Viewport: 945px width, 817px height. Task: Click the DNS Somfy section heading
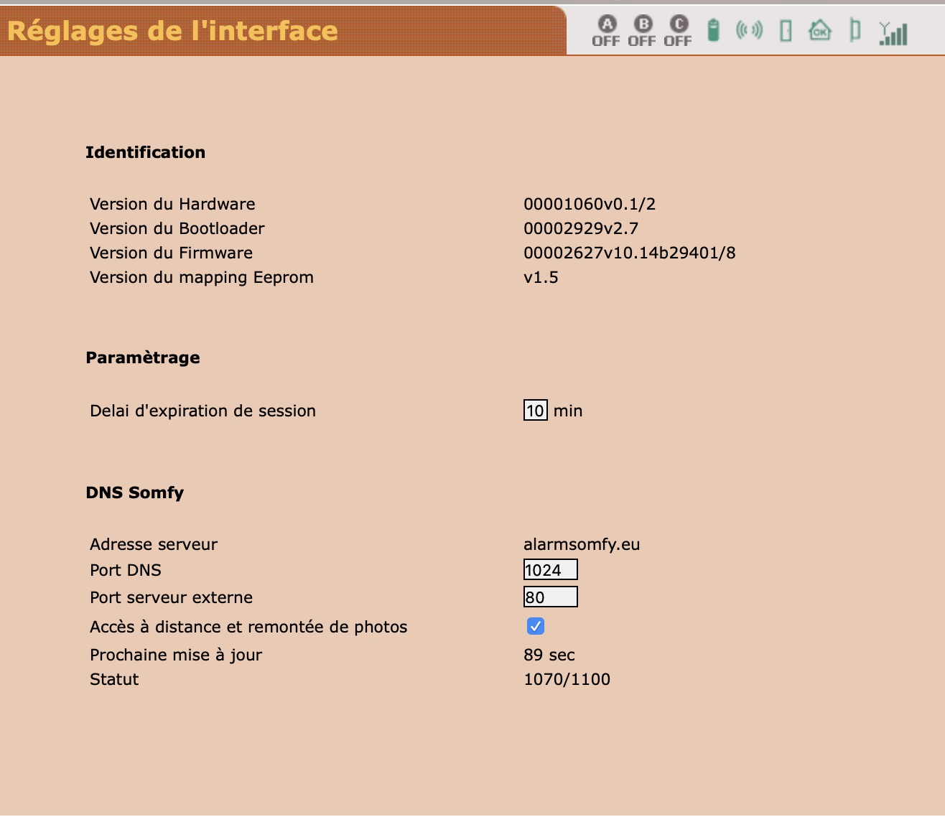coord(134,492)
